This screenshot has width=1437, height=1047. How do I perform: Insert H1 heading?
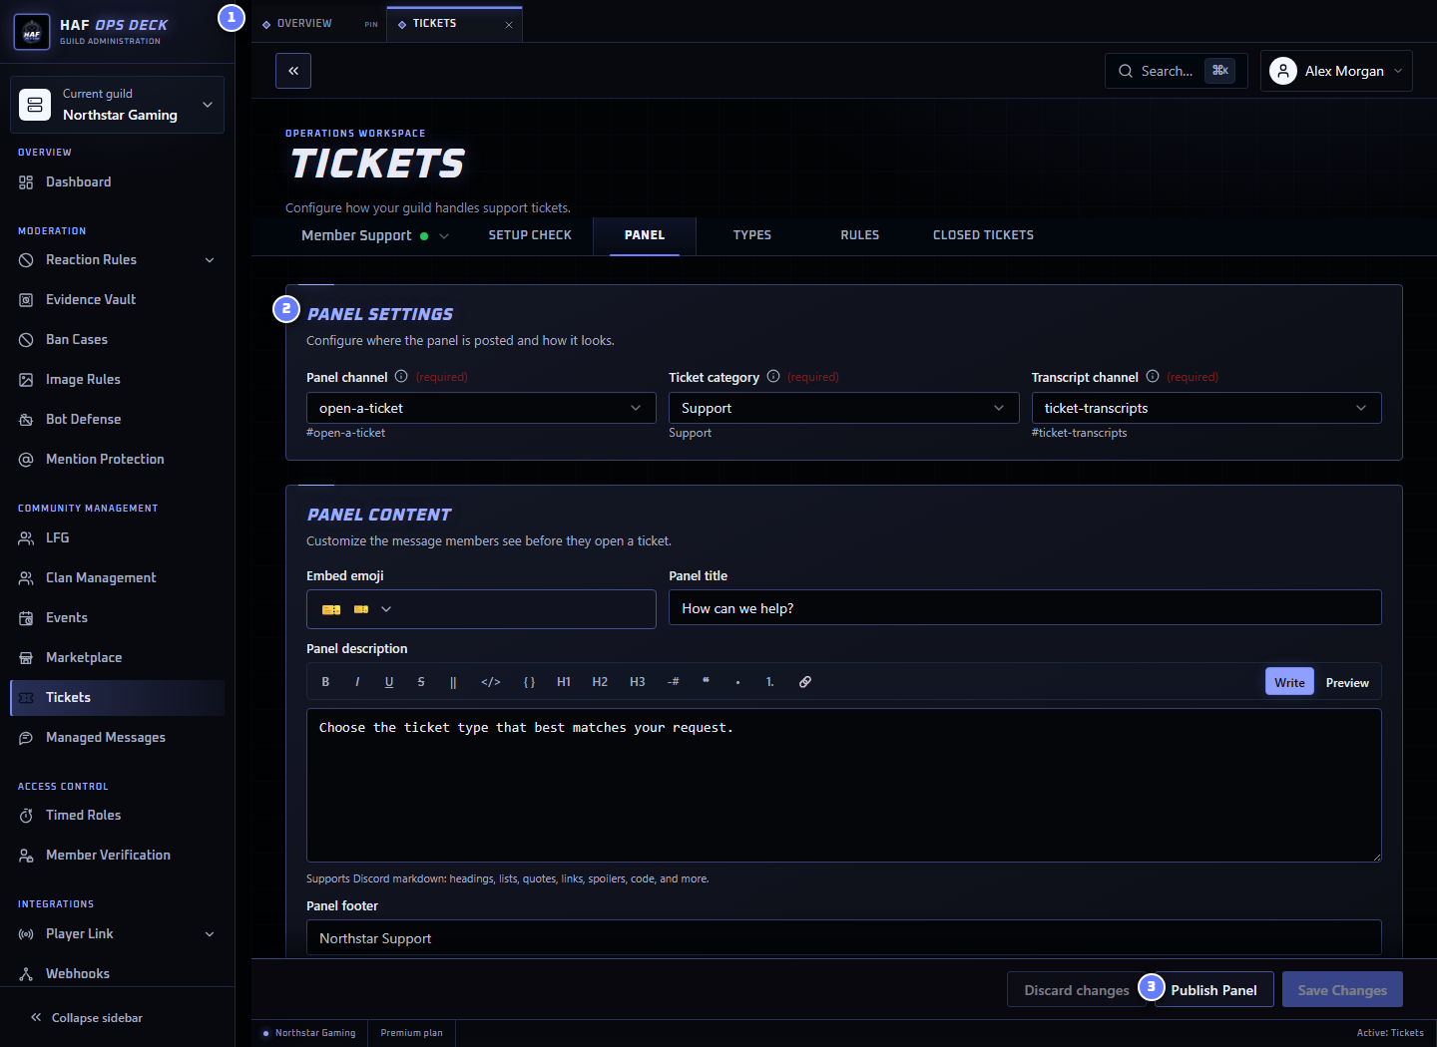[x=564, y=682]
